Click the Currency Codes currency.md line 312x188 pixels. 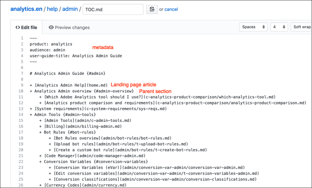point(83,185)
